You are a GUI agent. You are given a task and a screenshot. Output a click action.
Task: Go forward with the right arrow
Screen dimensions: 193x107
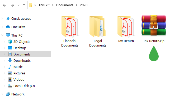(12, 5)
